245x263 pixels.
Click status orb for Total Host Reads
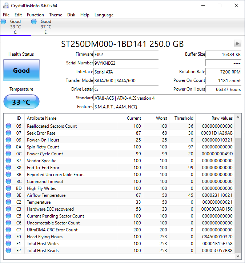(x=8, y=250)
